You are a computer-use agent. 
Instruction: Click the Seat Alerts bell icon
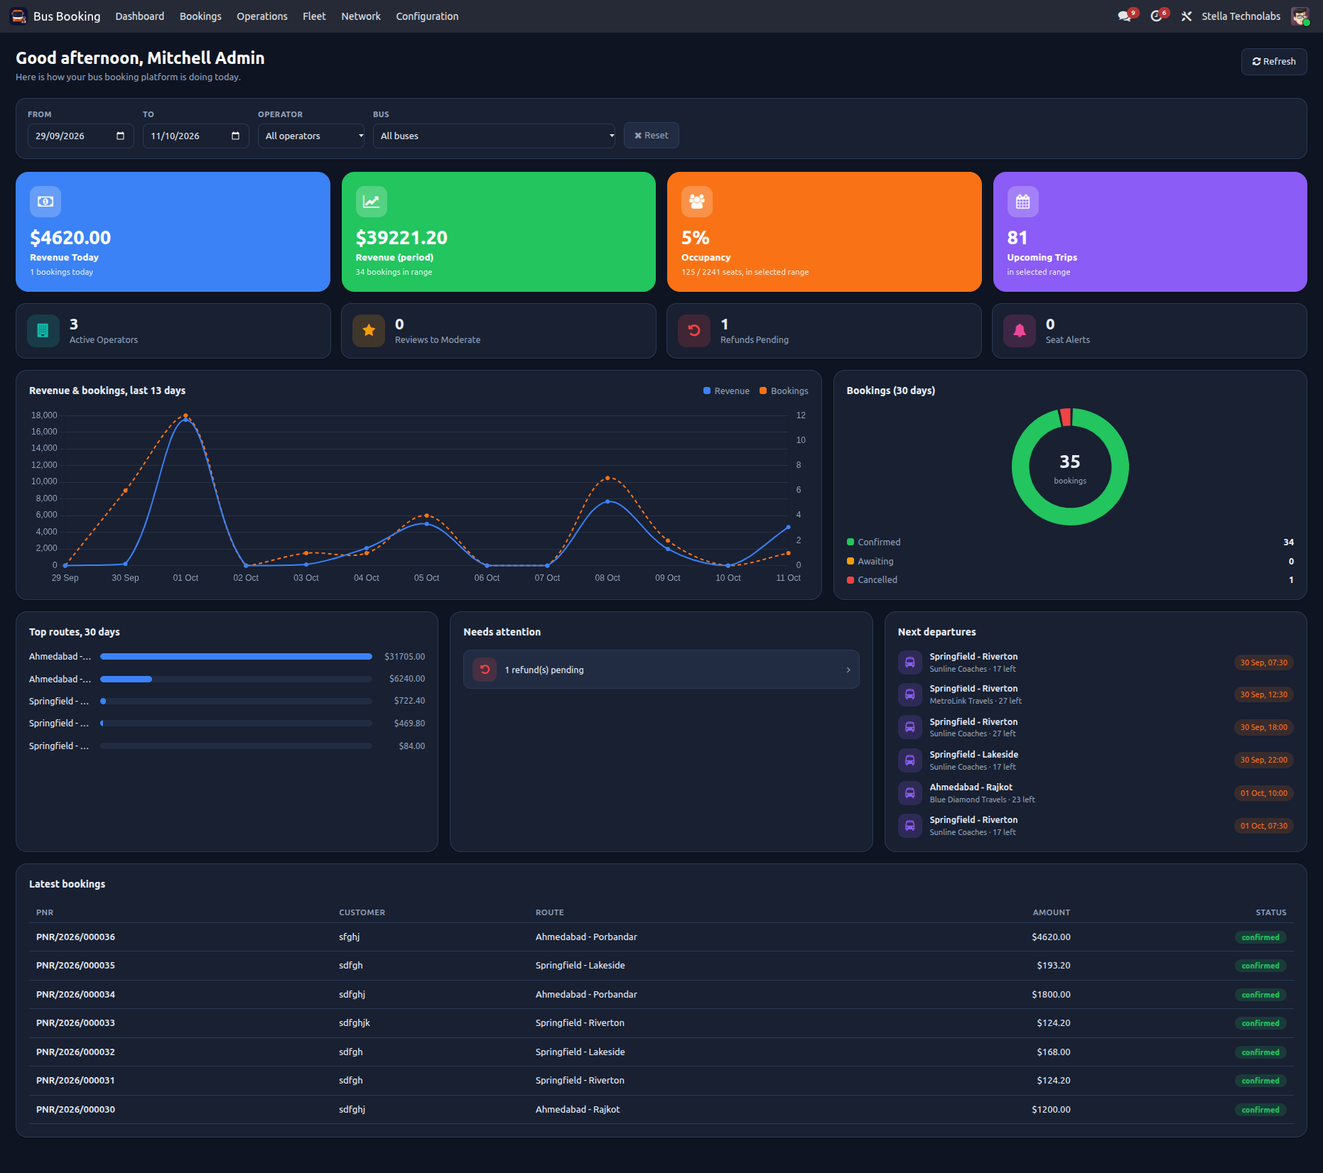1020,331
